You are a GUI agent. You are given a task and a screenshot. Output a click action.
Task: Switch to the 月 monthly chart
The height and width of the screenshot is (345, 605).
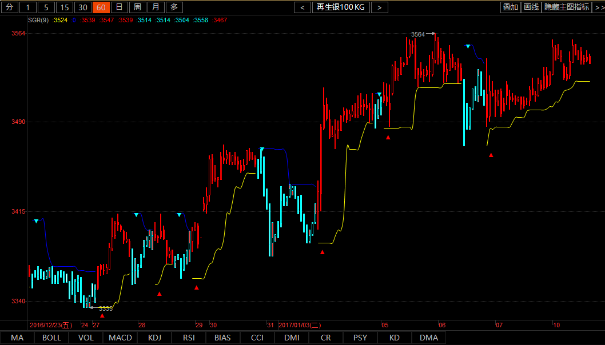click(x=156, y=7)
